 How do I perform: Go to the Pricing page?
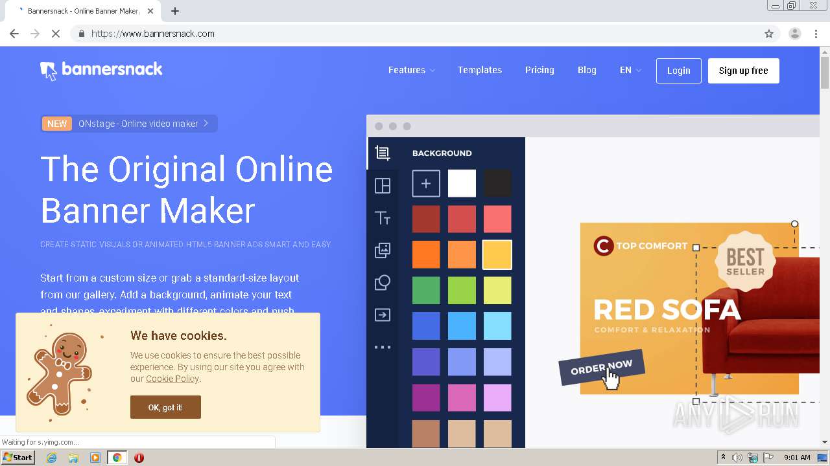pyautogui.click(x=539, y=70)
